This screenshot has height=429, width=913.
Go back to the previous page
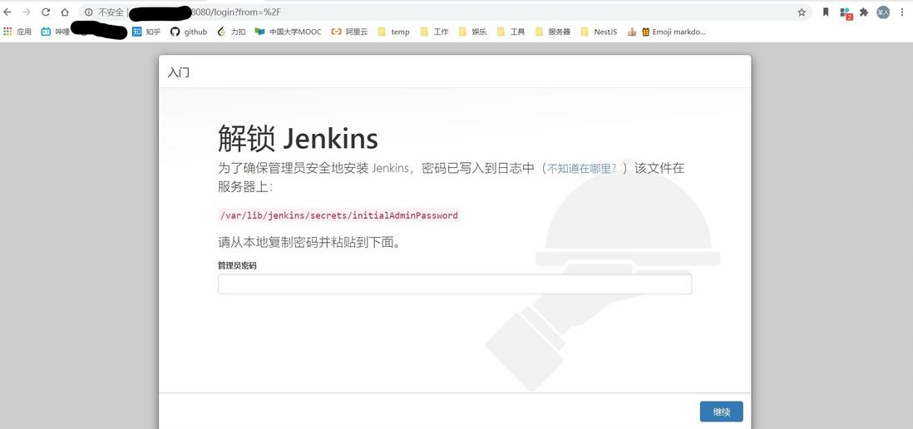pyautogui.click(x=7, y=12)
